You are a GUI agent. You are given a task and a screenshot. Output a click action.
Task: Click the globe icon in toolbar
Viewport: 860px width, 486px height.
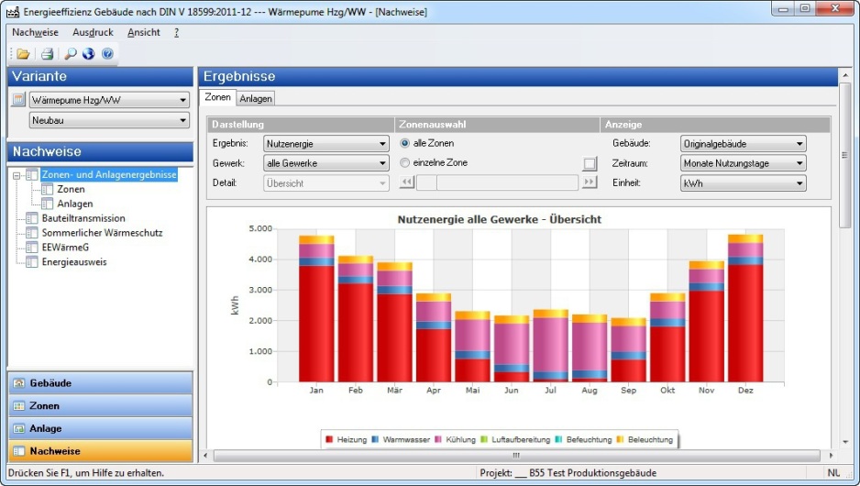click(x=88, y=54)
